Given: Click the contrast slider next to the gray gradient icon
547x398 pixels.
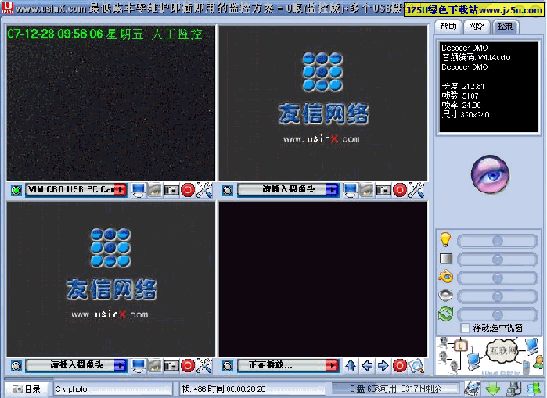Looking at the screenshot, I should pyautogui.click(x=498, y=260).
